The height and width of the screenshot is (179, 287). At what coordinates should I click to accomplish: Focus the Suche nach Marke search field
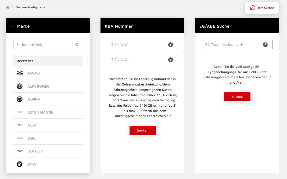[48, 45]
